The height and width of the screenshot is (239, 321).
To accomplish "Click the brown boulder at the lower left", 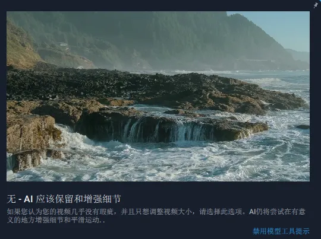I will 31,133.
